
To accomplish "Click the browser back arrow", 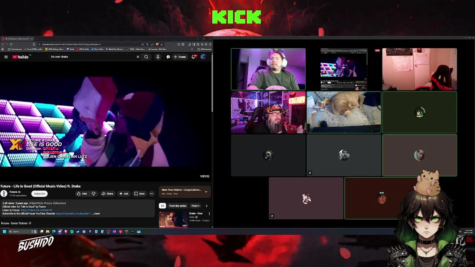I will pos(3,44).
